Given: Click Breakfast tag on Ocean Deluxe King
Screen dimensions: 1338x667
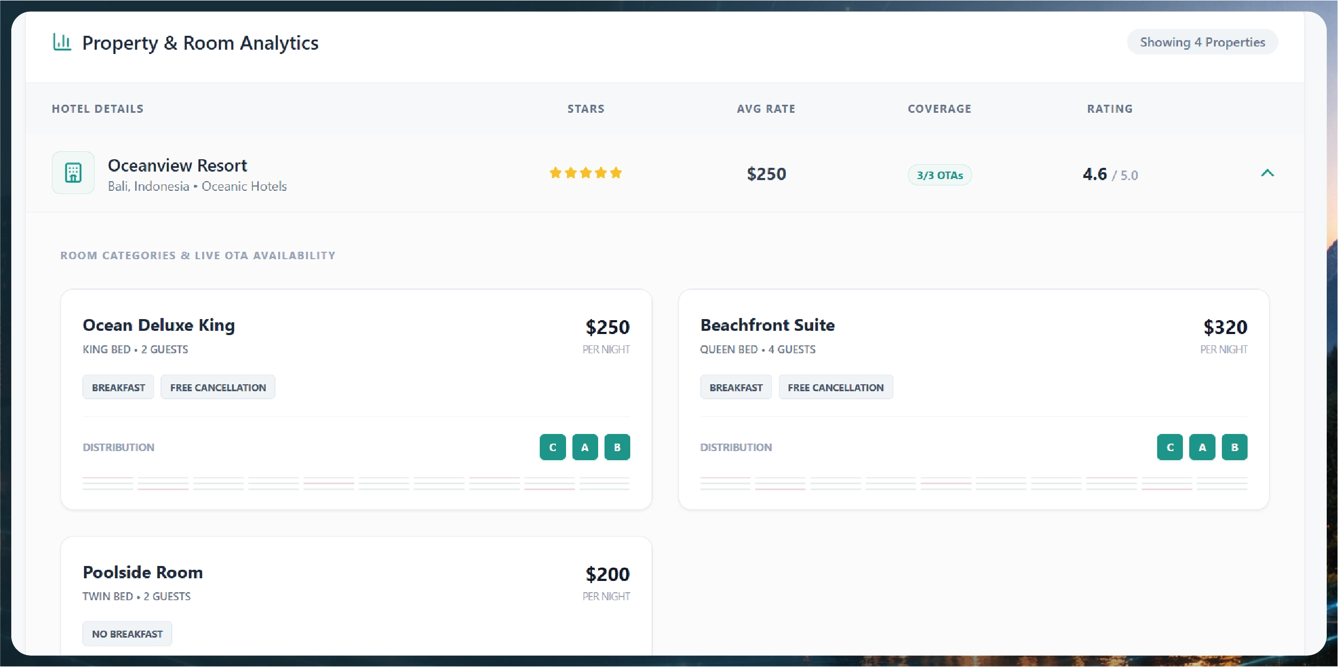Looking at the screenshot, I should pyautogui.click(x=118, y=387).
